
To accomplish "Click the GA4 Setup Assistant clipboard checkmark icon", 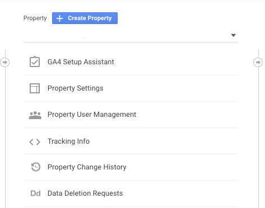I will (x=35, y=62).
